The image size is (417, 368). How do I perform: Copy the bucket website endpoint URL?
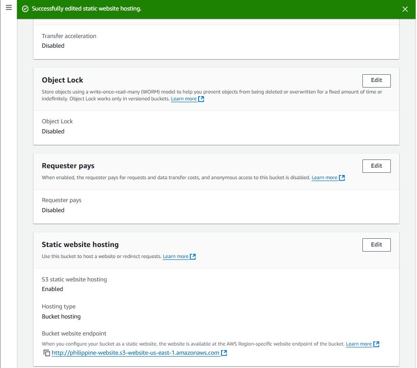(x=46, y=353)
